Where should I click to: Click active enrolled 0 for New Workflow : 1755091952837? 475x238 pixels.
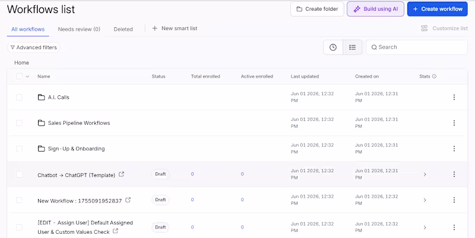point(242,200)
